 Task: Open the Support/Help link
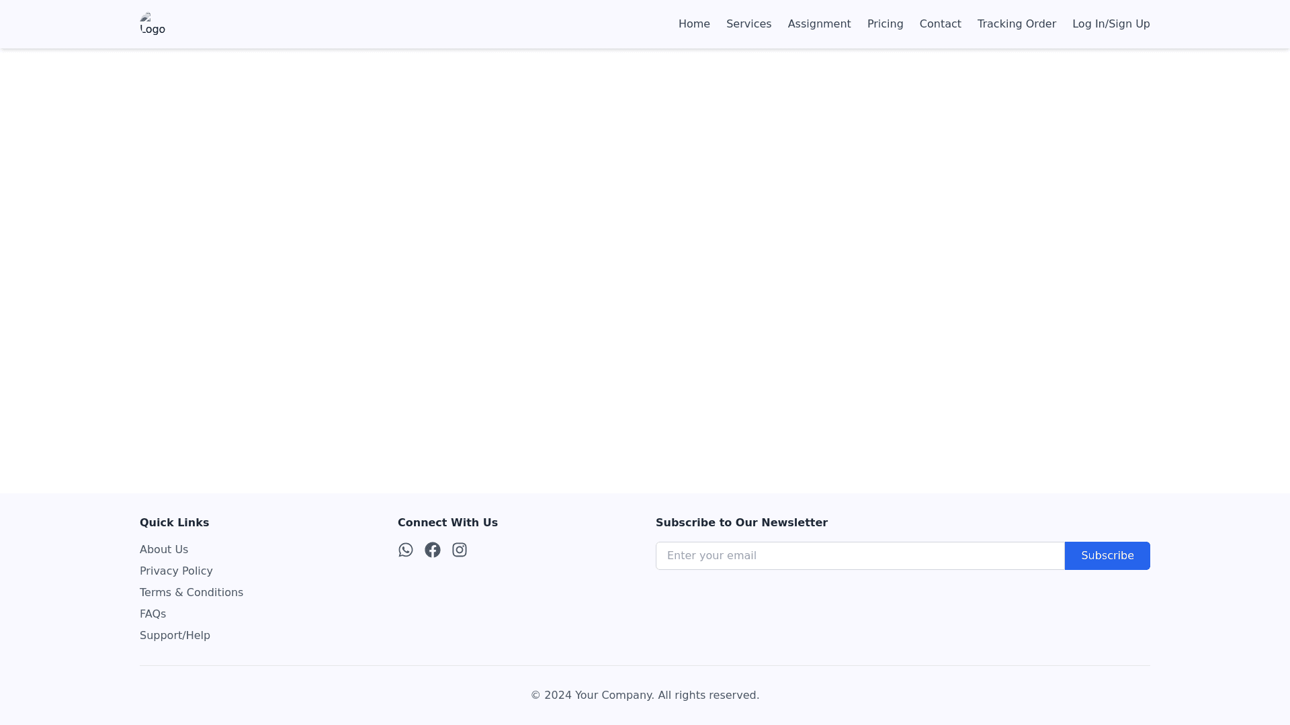[175, 636]
